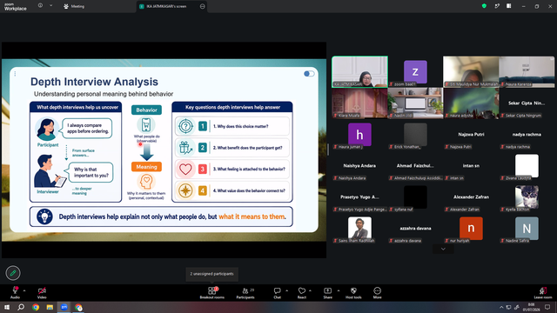The width and height of the screenshot is (557, 313).
Task: Click the share link icon in title bar
Action: coord(497,6)
